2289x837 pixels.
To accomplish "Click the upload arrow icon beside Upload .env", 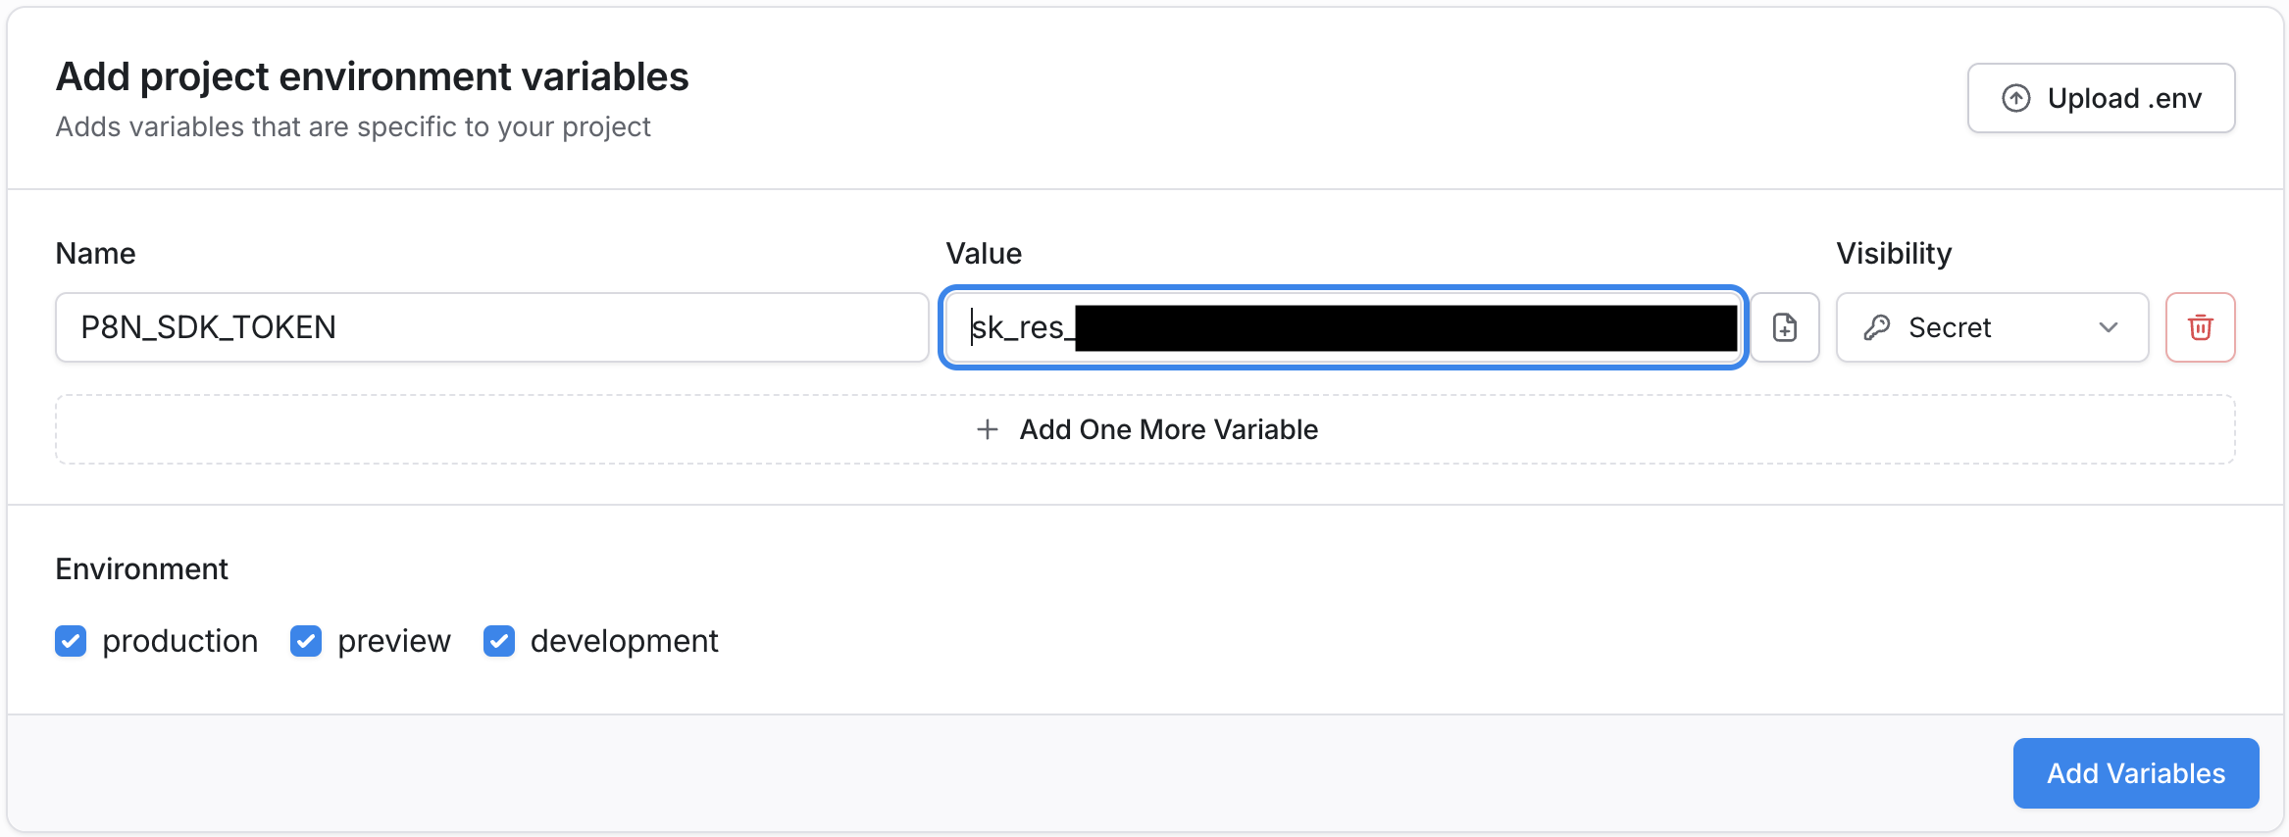I will pos(2015,98).
